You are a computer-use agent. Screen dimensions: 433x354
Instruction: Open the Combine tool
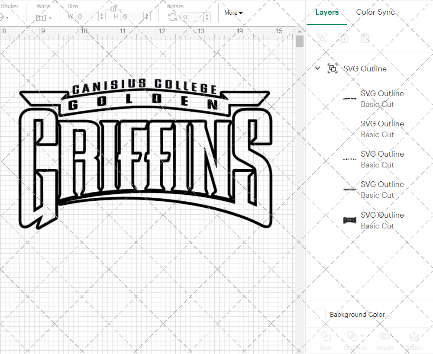tap(355, 340)
